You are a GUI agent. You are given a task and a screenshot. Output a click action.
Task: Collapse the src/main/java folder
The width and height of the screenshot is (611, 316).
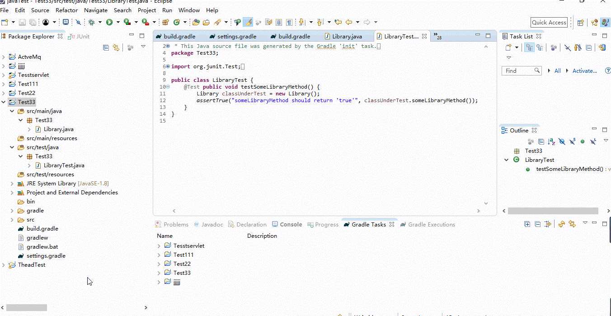coord(12,111)
